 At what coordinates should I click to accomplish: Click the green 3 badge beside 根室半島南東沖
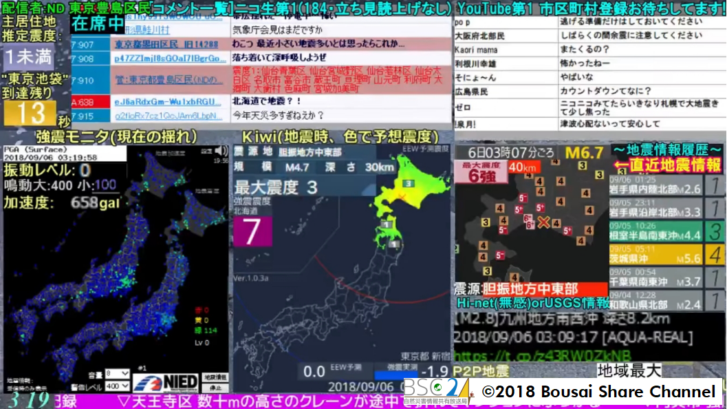[715, 231]
